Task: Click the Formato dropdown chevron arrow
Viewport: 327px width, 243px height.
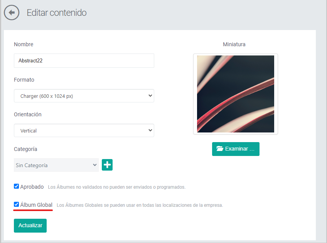Action: pyautogui.click(x=150, y=96)
